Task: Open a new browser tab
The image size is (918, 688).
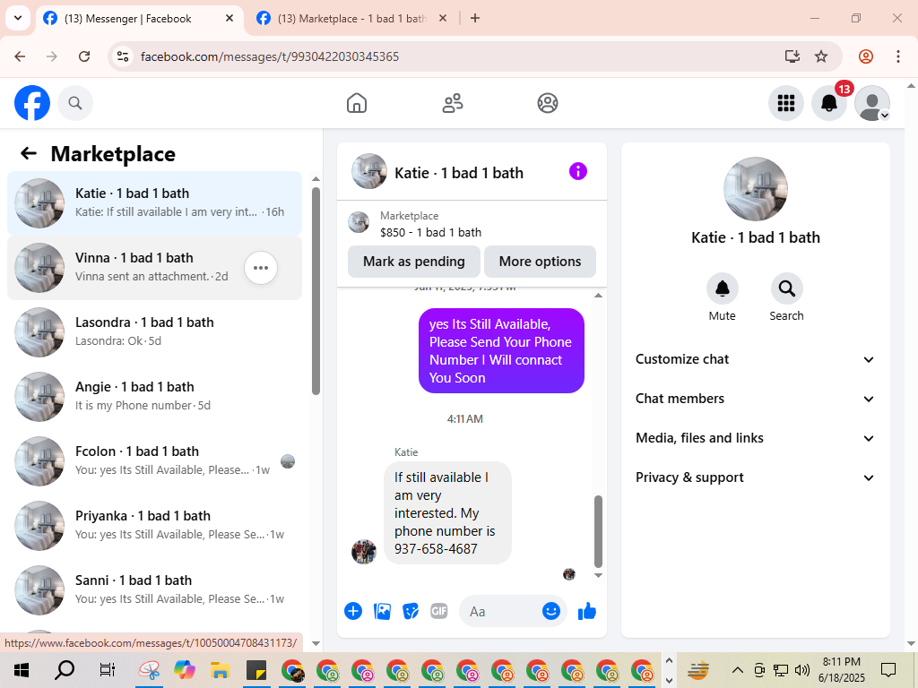Action: tap(475, 18)
